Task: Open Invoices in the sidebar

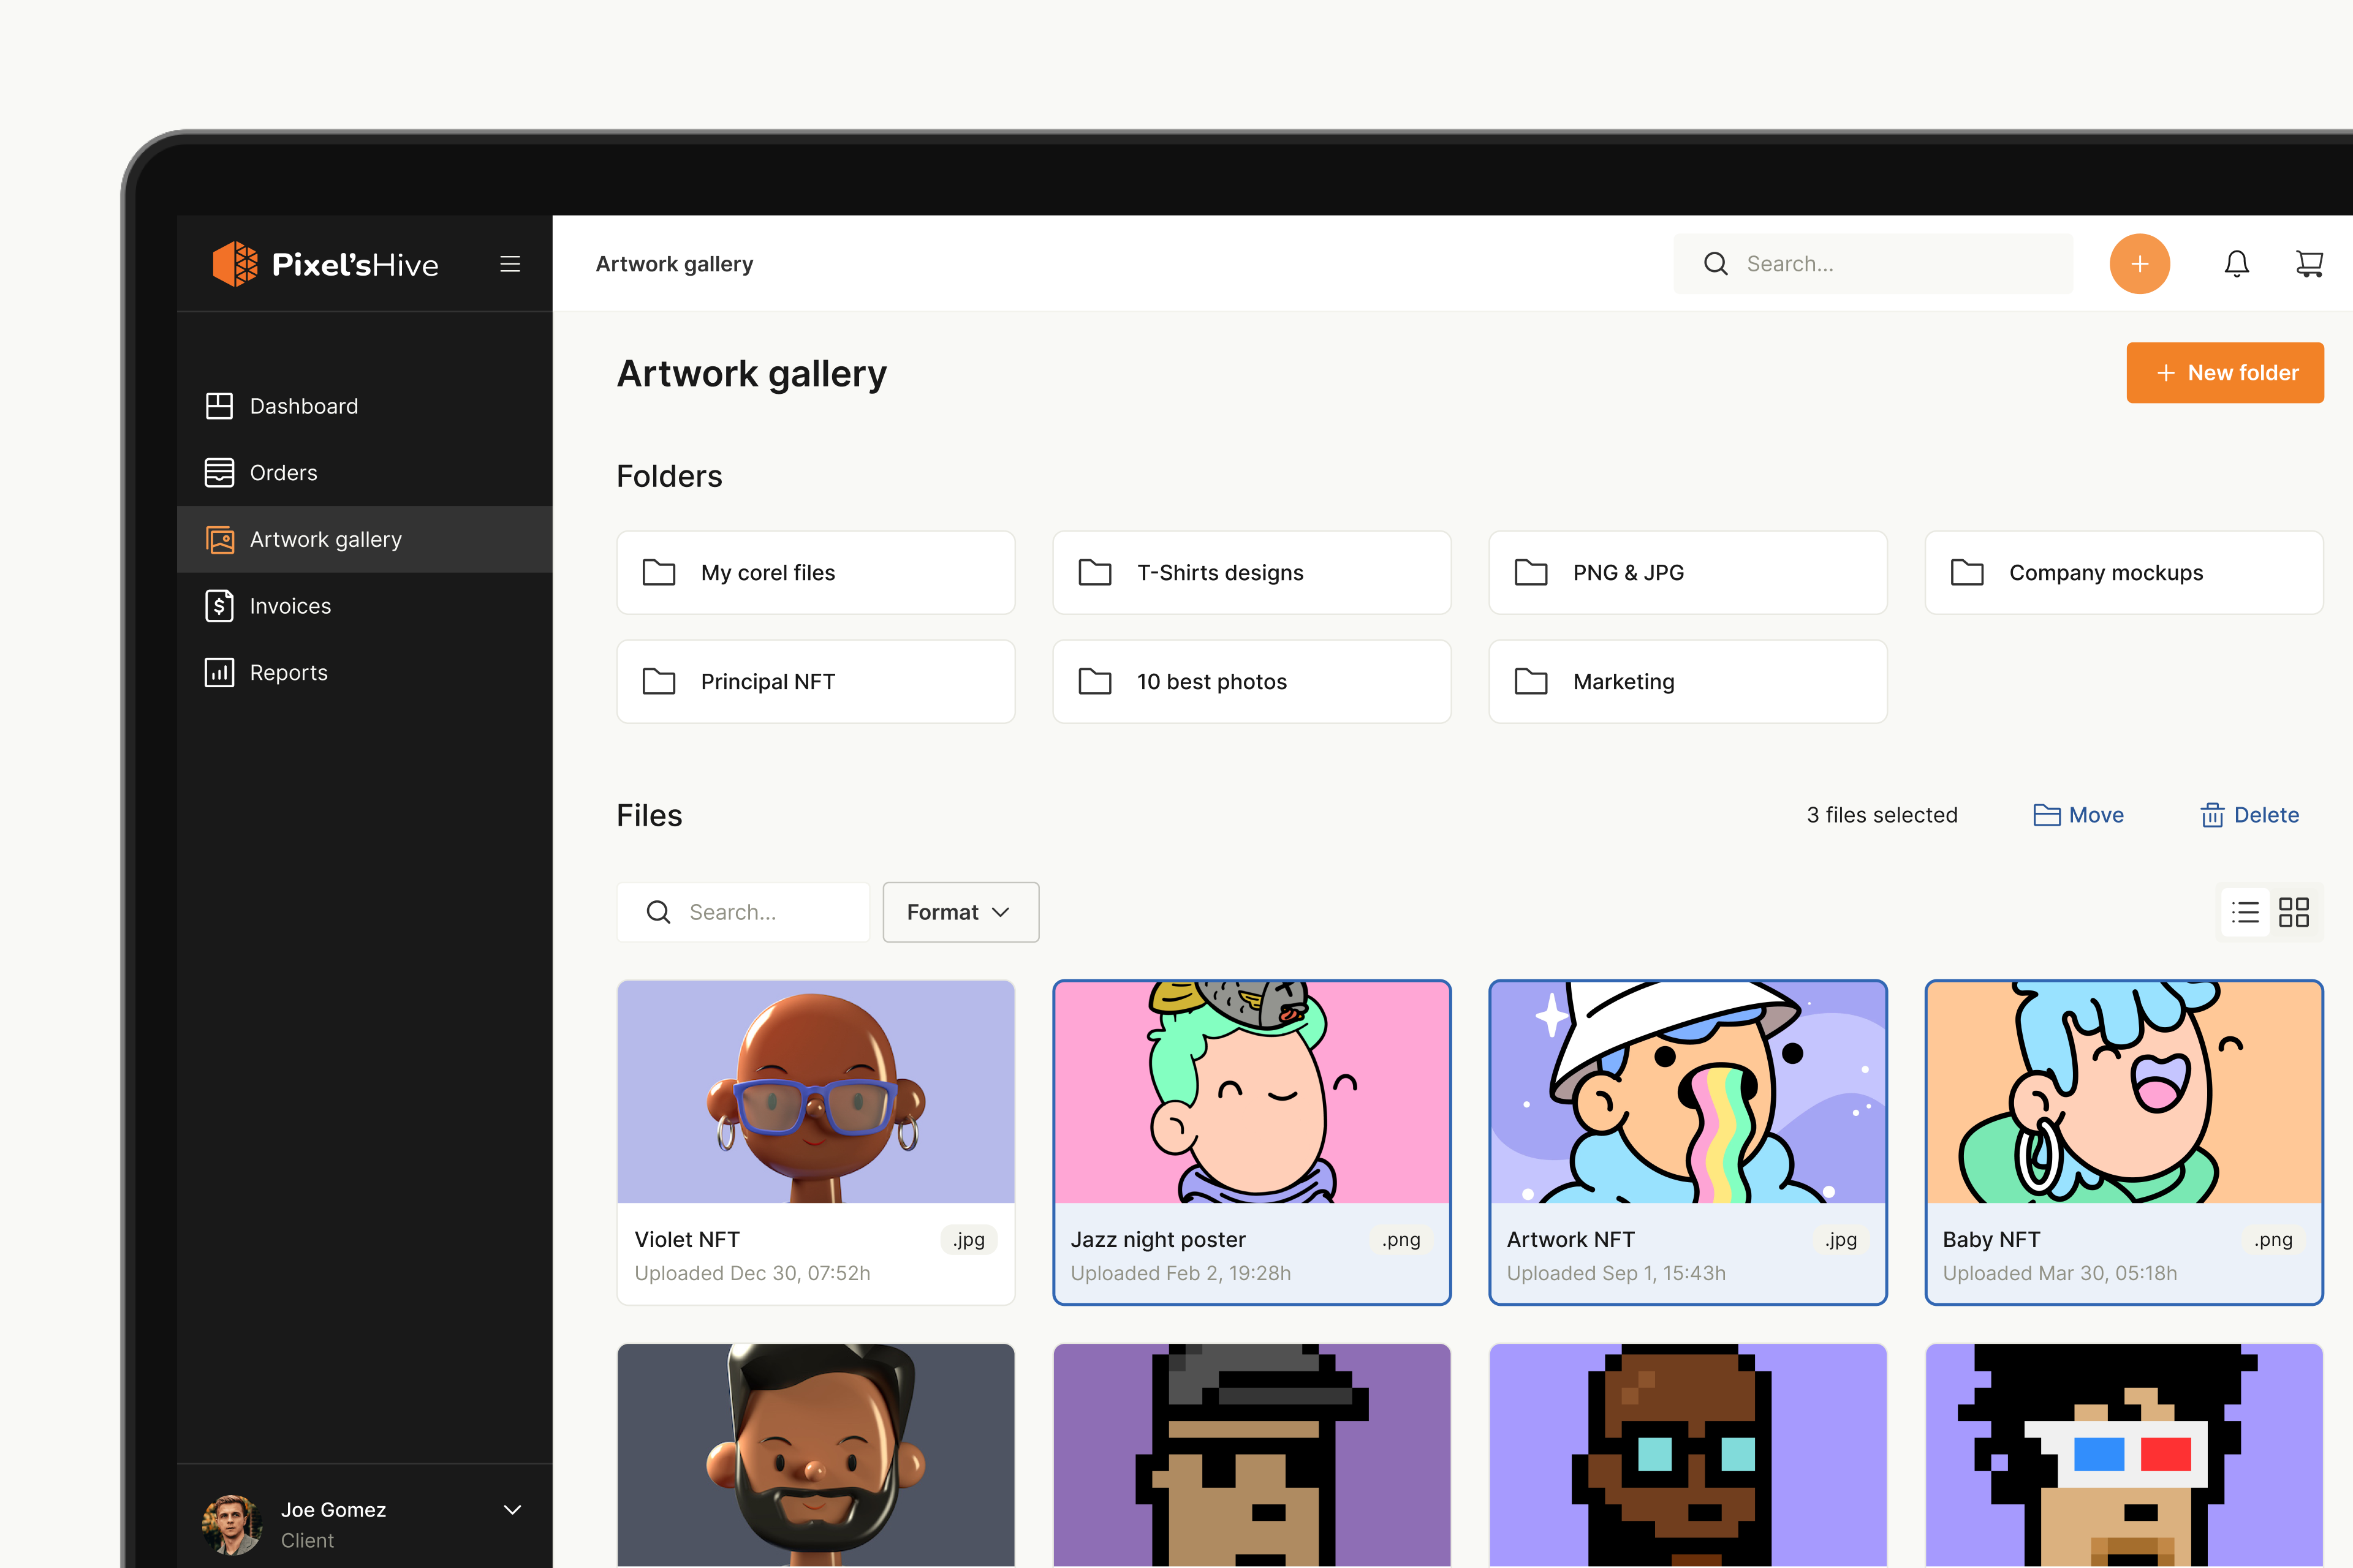Action: tap(364, 606)
